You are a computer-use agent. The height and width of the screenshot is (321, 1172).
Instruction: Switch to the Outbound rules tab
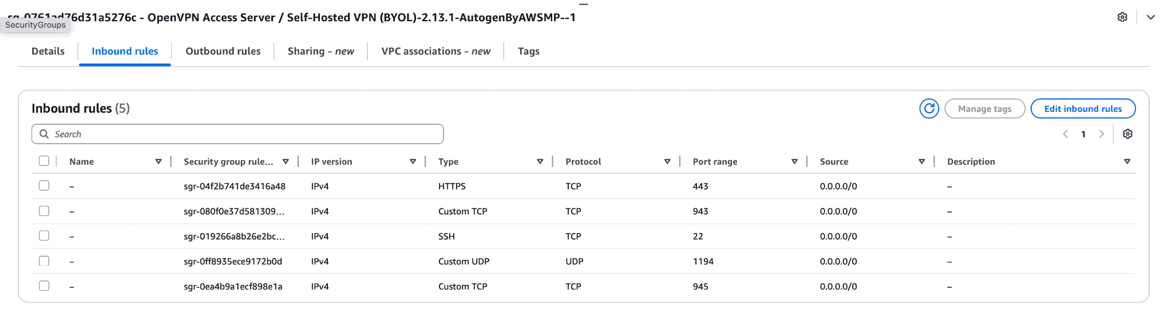[223, 51]
